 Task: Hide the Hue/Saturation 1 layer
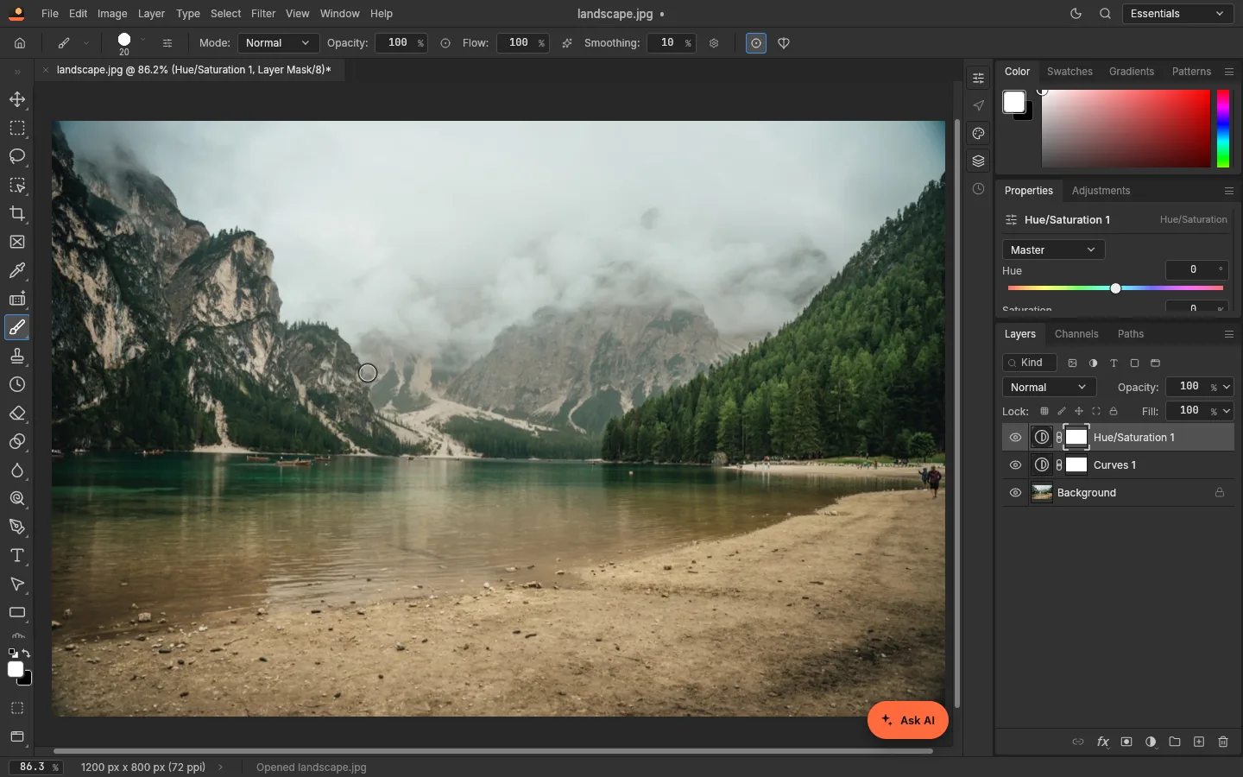click(1015, 438)
